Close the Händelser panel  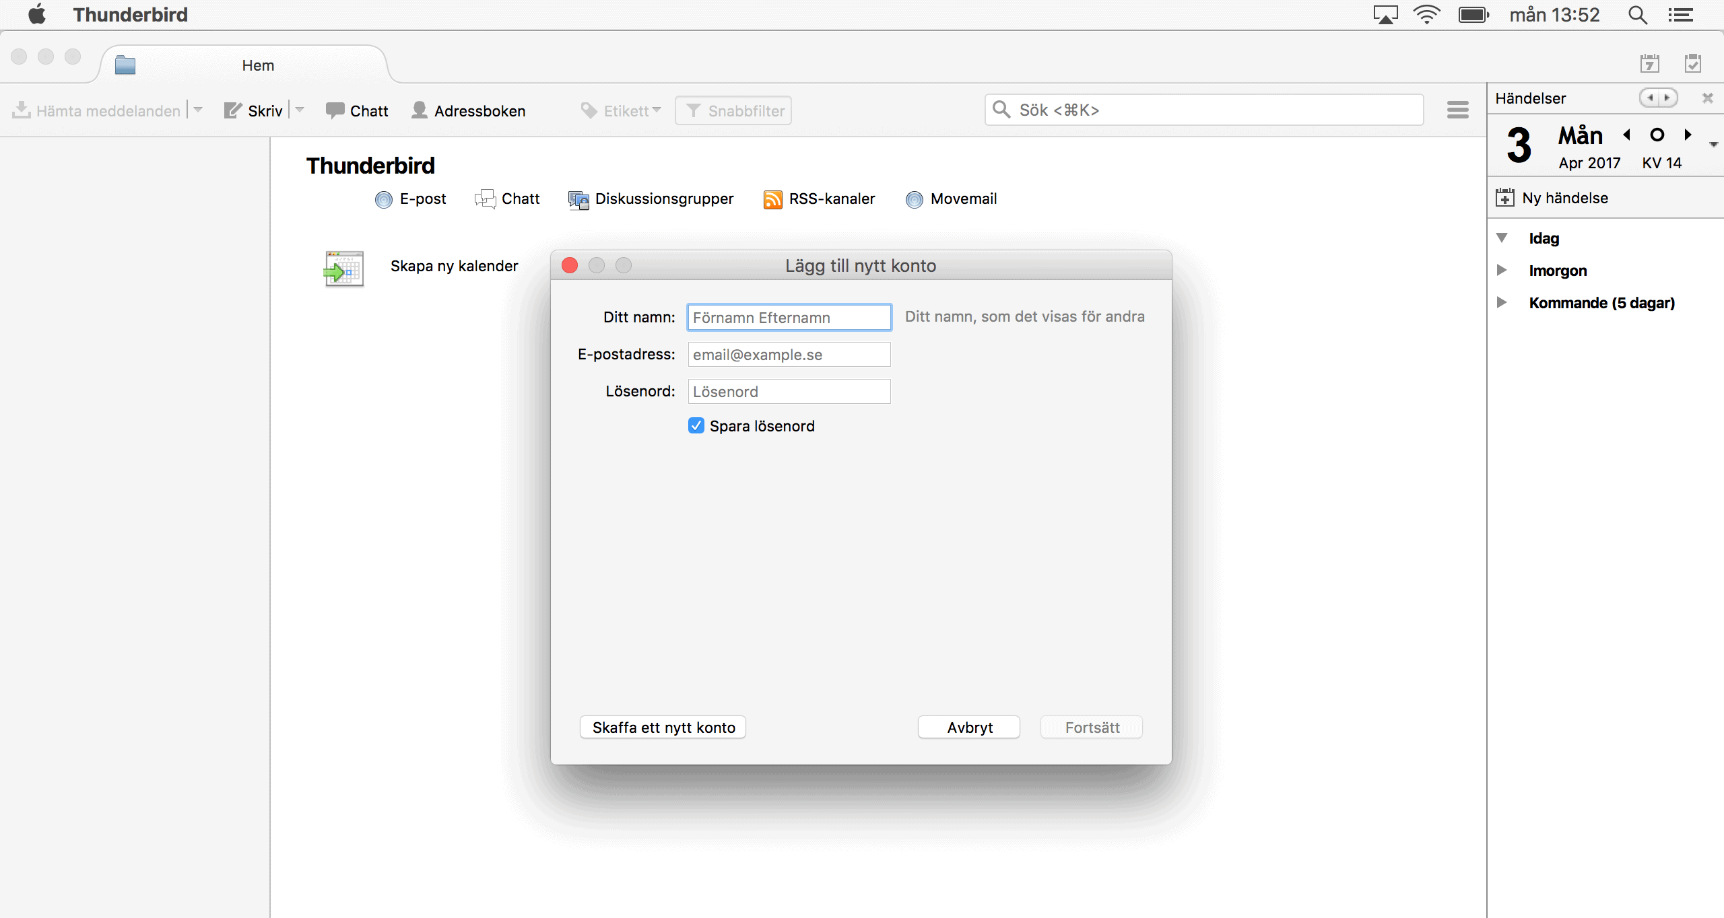click(x=1707, y=98)
